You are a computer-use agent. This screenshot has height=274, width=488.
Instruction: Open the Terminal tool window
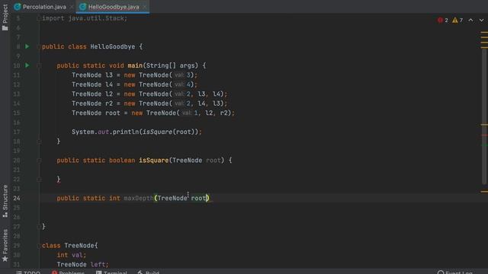pyautogui.click(x=111, y=272)
